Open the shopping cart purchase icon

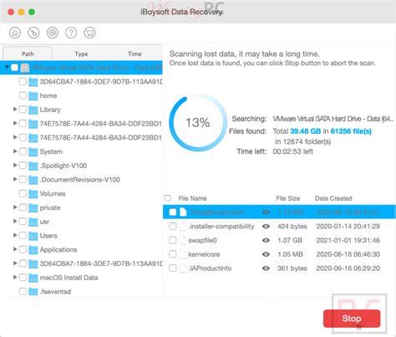tap(89, 33)
